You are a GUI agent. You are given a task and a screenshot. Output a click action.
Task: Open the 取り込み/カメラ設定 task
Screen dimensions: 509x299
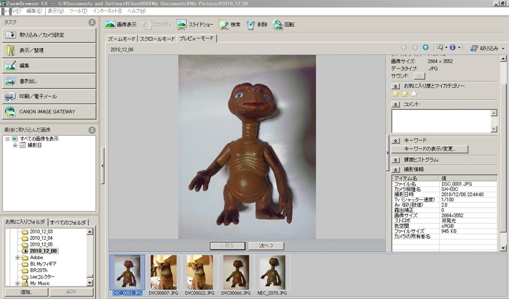coord(49,35)
